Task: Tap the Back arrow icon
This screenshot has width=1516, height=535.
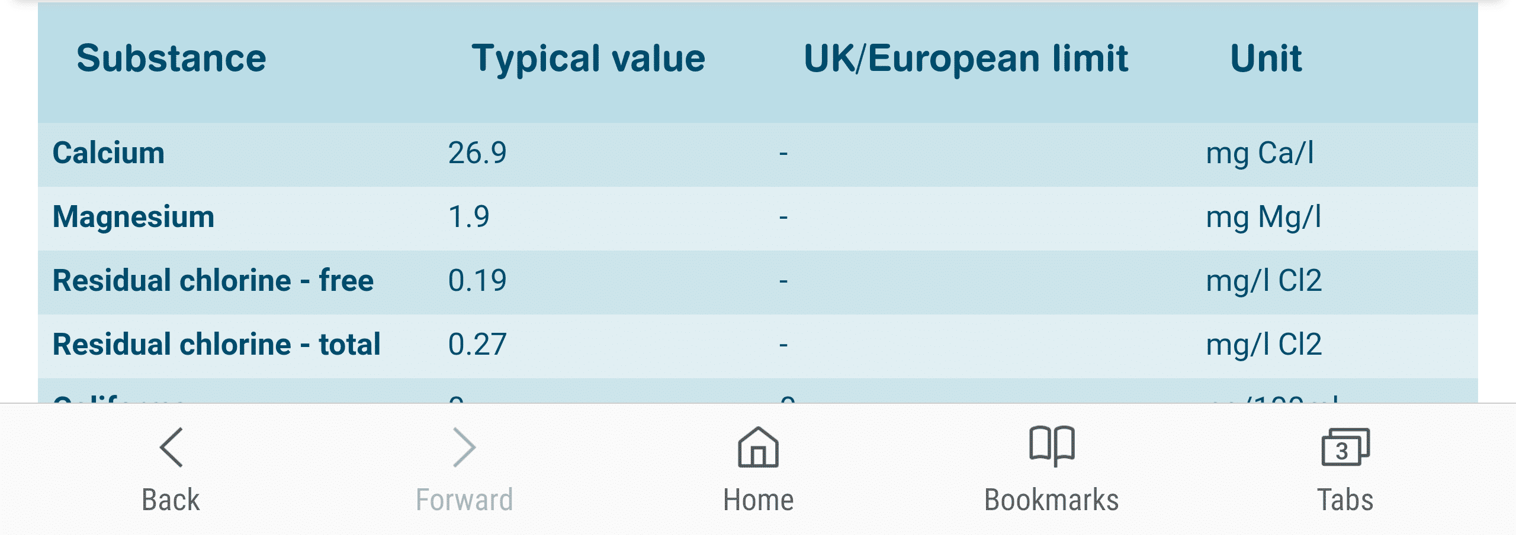Action: click(x=171, y=448)
